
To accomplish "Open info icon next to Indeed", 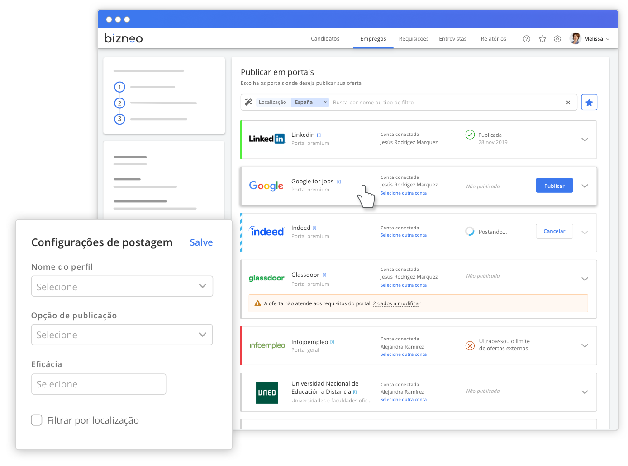I will point(314,228).
